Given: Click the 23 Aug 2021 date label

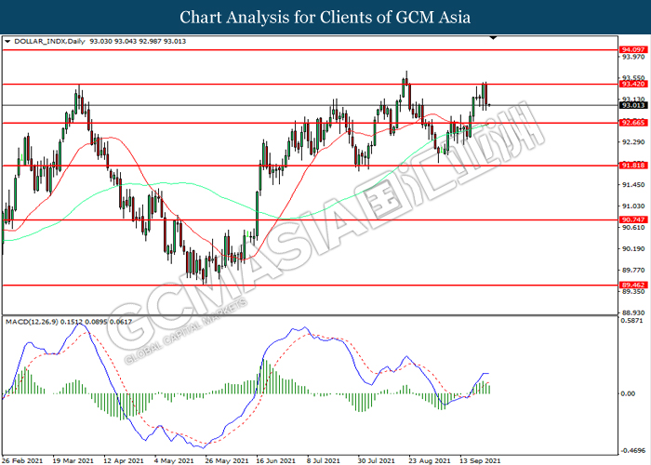Looking at the screenshot, I should pyautogui.click(x=429, y=461).
